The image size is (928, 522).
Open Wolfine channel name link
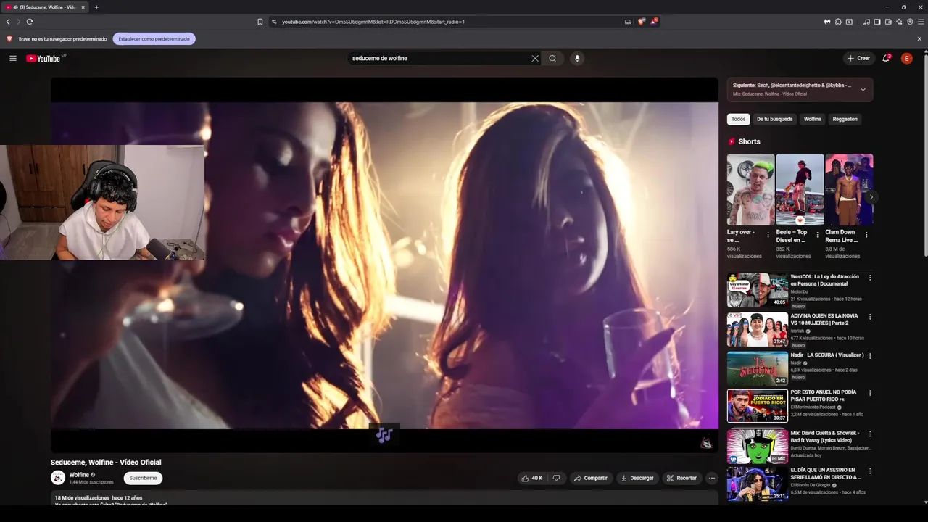[x=79, y=475]
